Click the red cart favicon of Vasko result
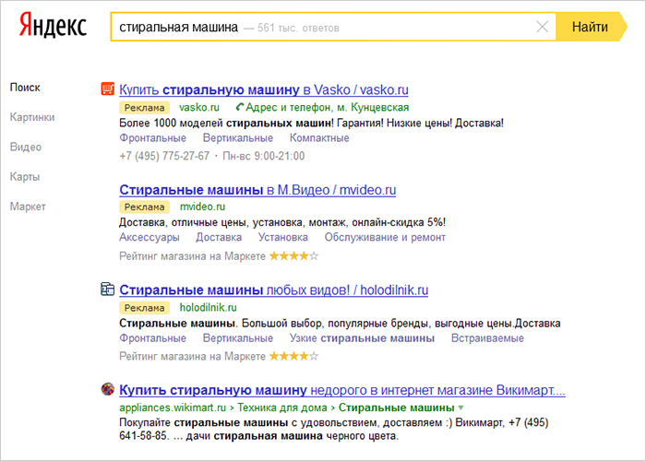Viewport: 646px width, 461px height. (108, 89)
